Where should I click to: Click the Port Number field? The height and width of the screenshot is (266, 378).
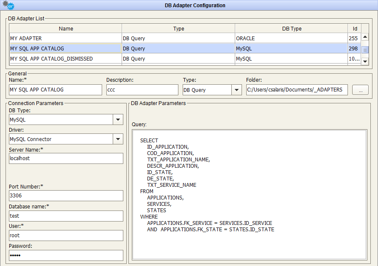[66, 196]
